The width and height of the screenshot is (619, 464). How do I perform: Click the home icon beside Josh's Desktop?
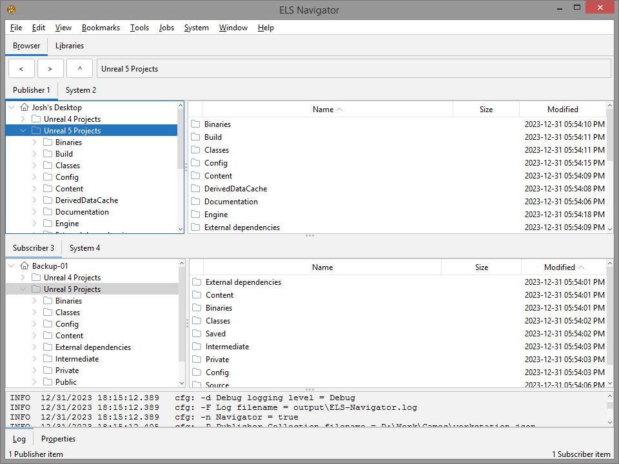tap(25, 108)
